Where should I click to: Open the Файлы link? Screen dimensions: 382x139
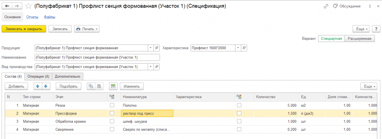tap(50, 17)
